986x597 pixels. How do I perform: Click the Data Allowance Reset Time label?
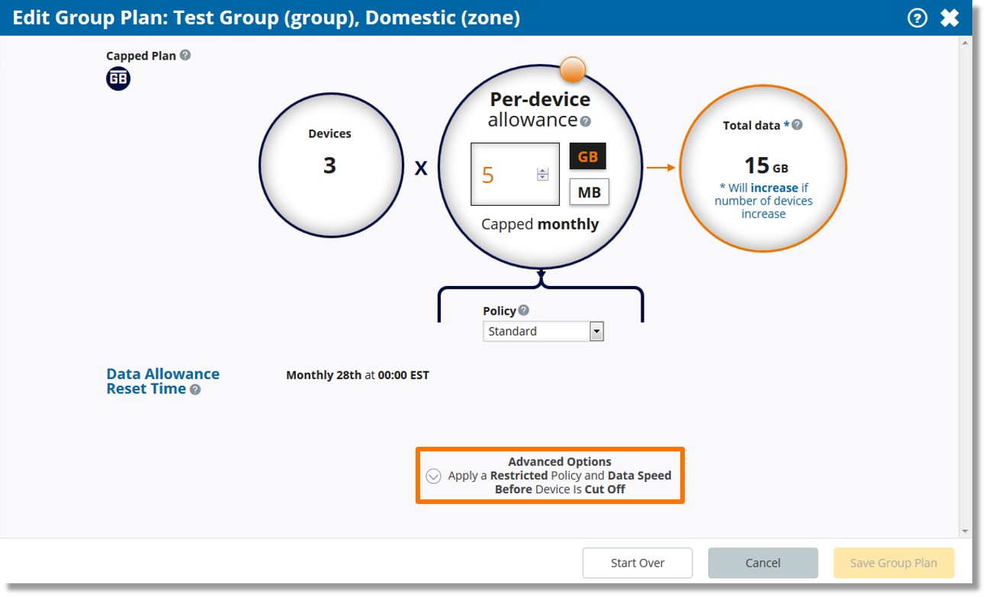162,381
